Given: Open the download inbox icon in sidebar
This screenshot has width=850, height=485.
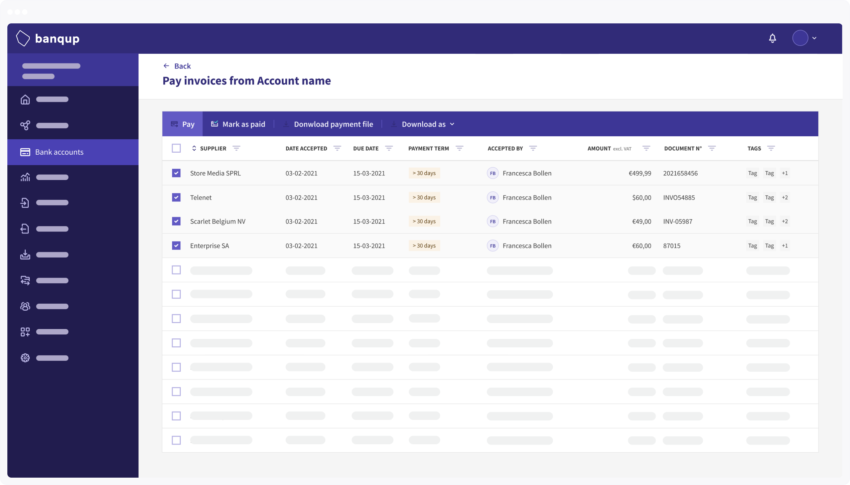Looking at the screenshot, I should (x=25, y=255).
